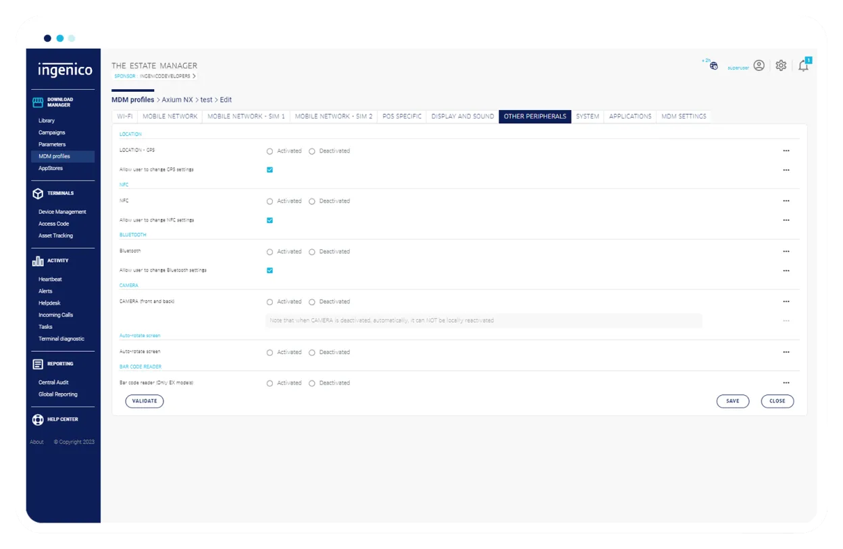Viewport: 843px width, 549px height.
Task: Open the MDM SETTINGS tab
Action: [x=684, y=116]
